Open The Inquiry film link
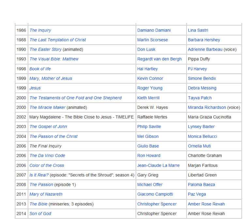This screenshot has width=244, height=221. (x=40, y=30)
